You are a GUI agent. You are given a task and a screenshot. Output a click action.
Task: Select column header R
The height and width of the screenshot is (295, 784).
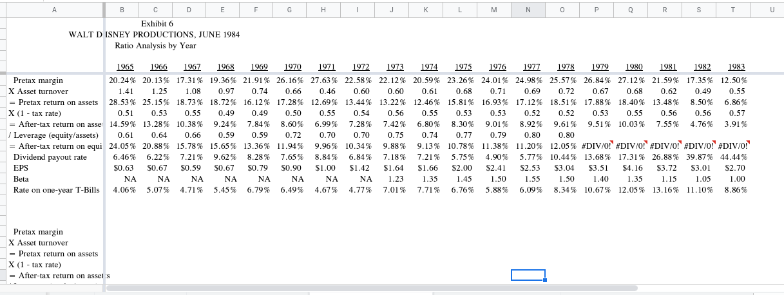pyautogui.click(x=665, y=10)
